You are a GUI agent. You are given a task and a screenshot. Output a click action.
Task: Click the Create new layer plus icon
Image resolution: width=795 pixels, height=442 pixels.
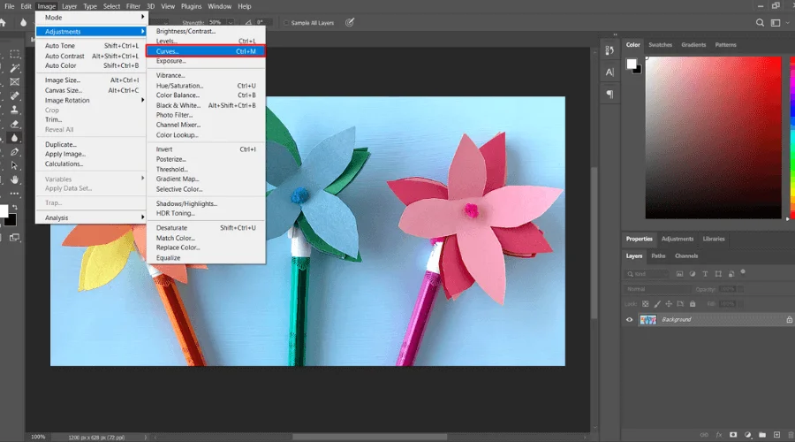(776, 435)
